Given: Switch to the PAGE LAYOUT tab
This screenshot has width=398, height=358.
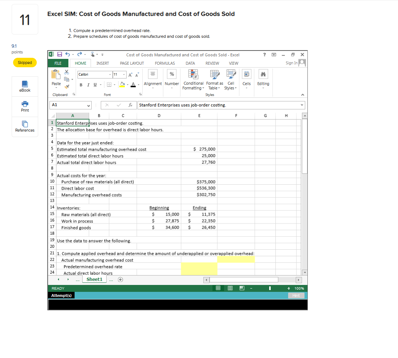Looking at the screenshot, I should (132, 63).
